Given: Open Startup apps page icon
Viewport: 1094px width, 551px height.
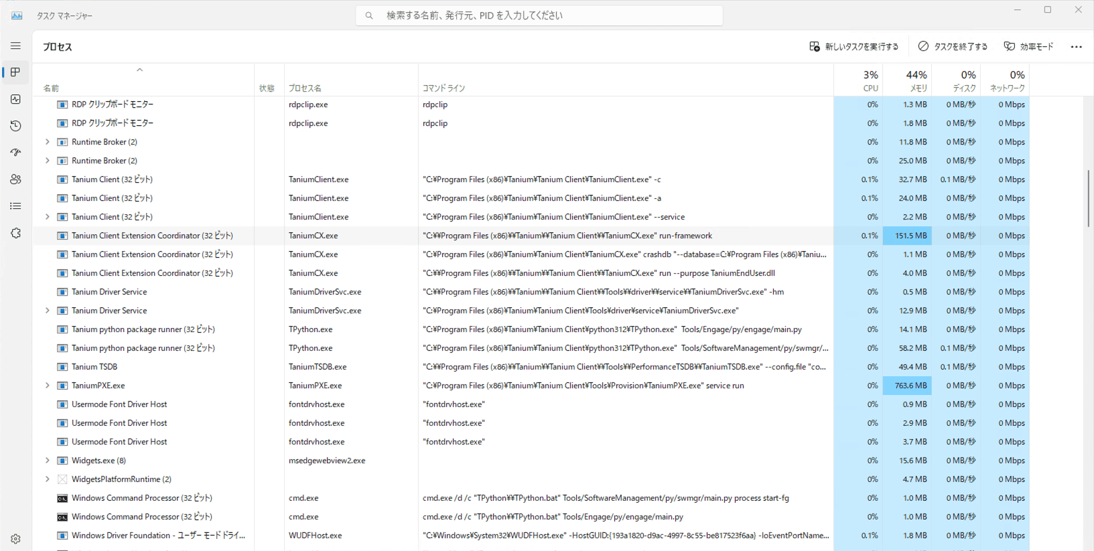Looking at the screenshot, I should point(15,153).
